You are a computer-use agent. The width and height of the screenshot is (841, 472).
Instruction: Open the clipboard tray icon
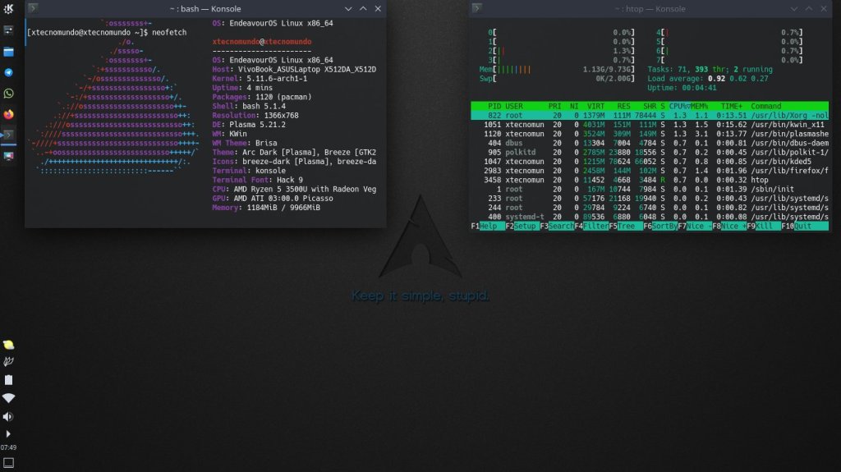[x=9, y=380]
